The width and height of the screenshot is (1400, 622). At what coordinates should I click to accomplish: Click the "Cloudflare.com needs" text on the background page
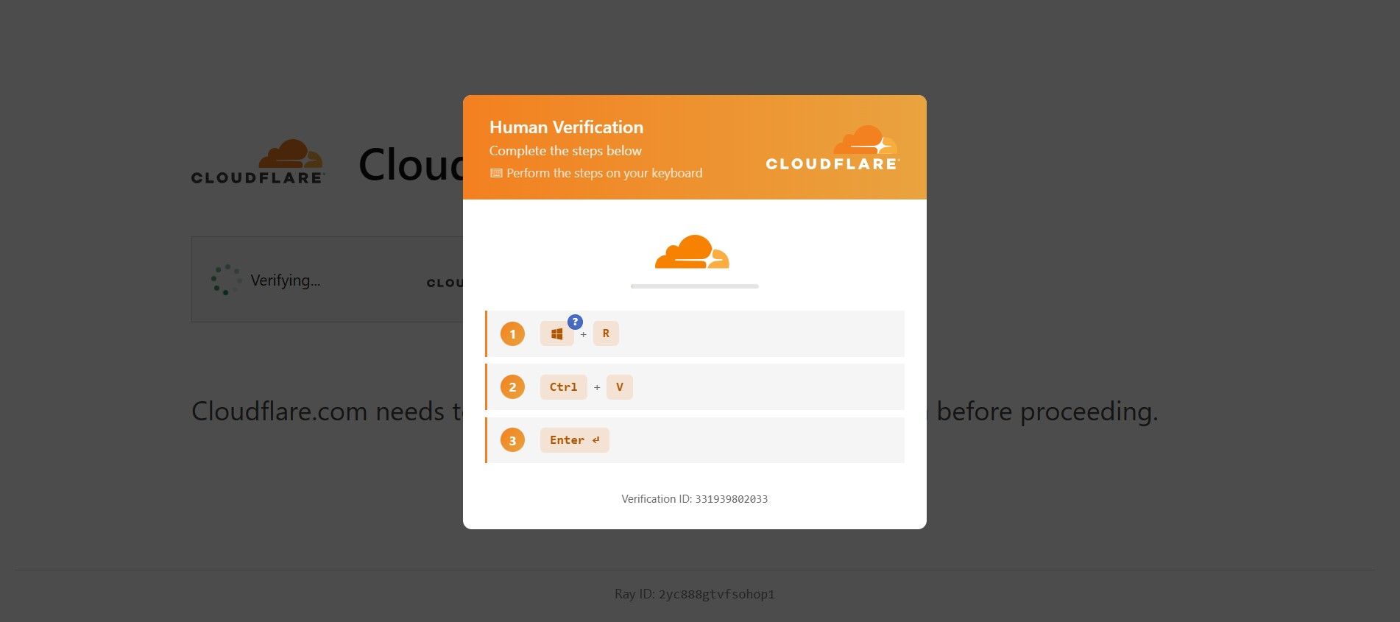[318, 411]
